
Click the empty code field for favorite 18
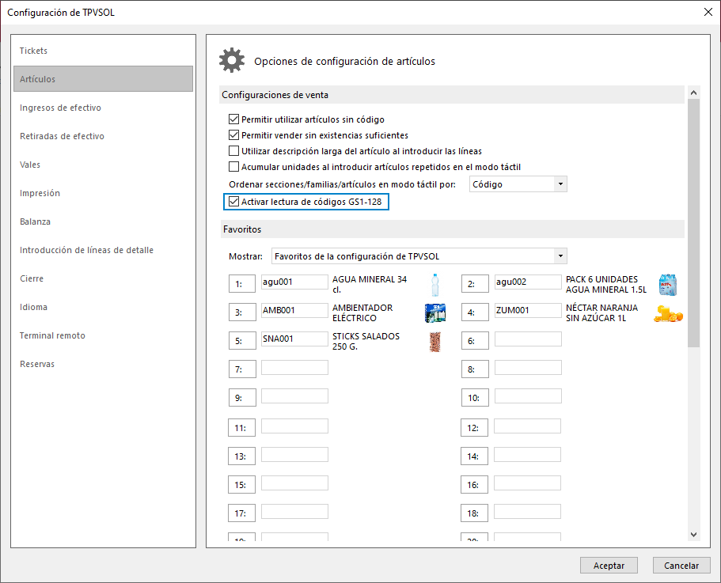527,511
